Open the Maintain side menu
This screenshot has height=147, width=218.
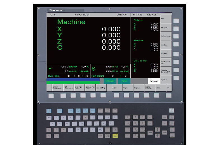165,54
